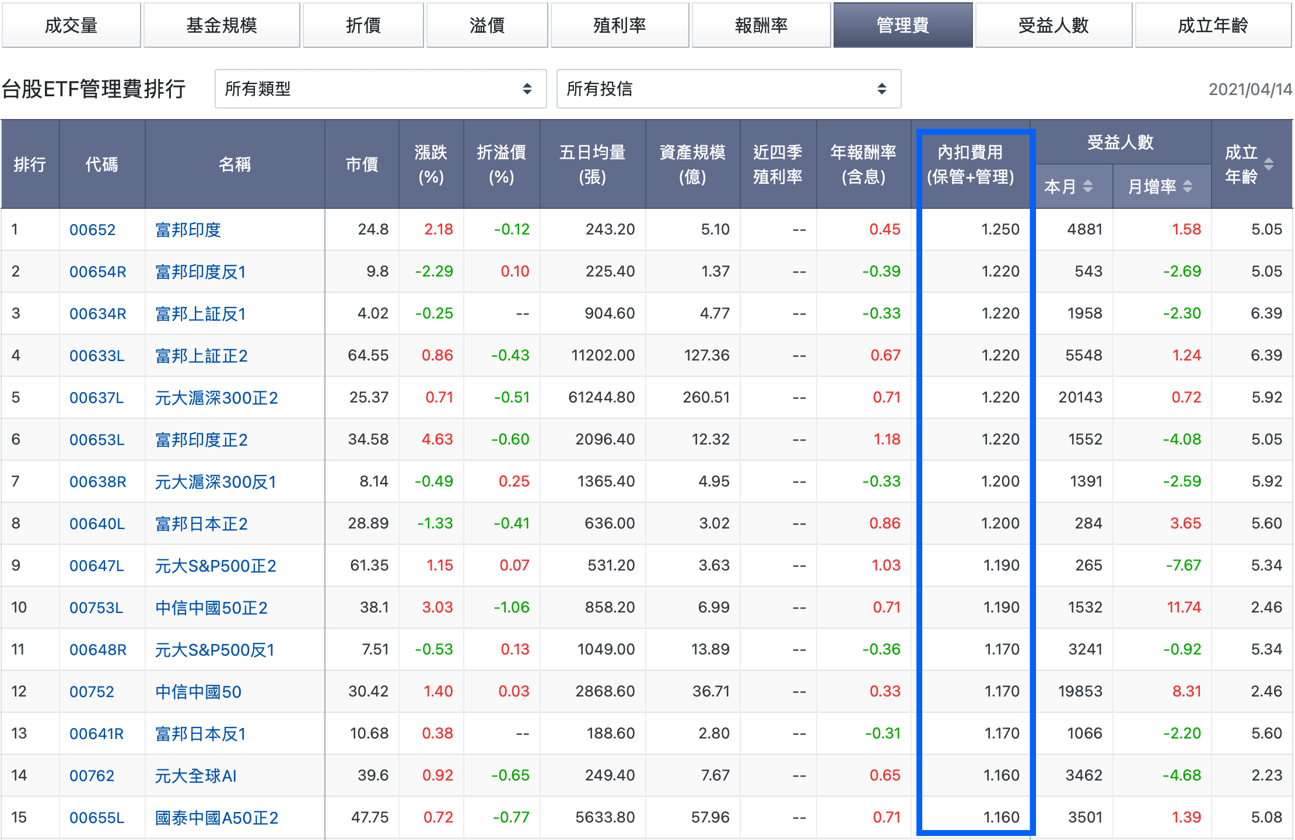Screen dimensions: 1295x840
Task: Open the 成立年齡 tab
Action: pyautogui.click(x=1213, y=25)
